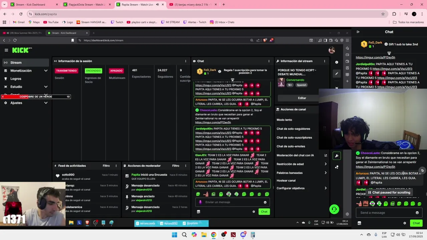Open Chrome from Windows taskbar
Viewport: 427px width, 240px height.
pyautogui.click(x=213, y=235)
